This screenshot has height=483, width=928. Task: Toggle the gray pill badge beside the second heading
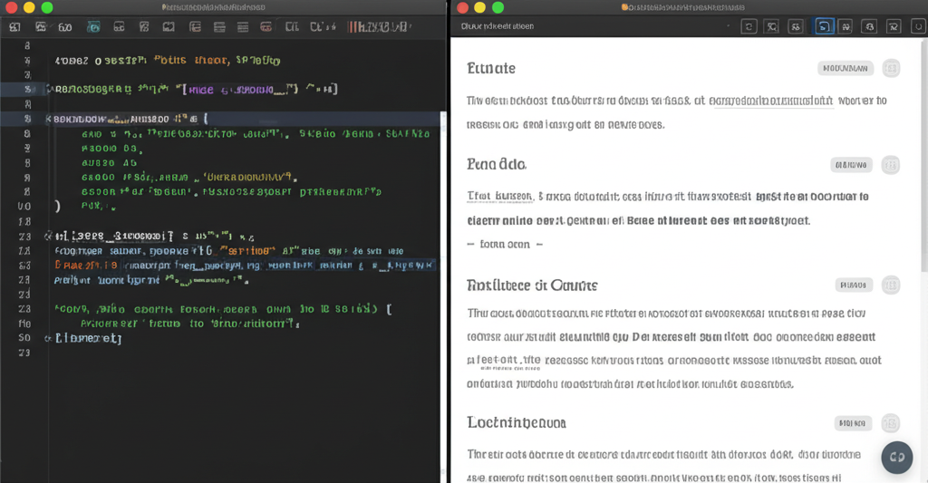point(851,165)
